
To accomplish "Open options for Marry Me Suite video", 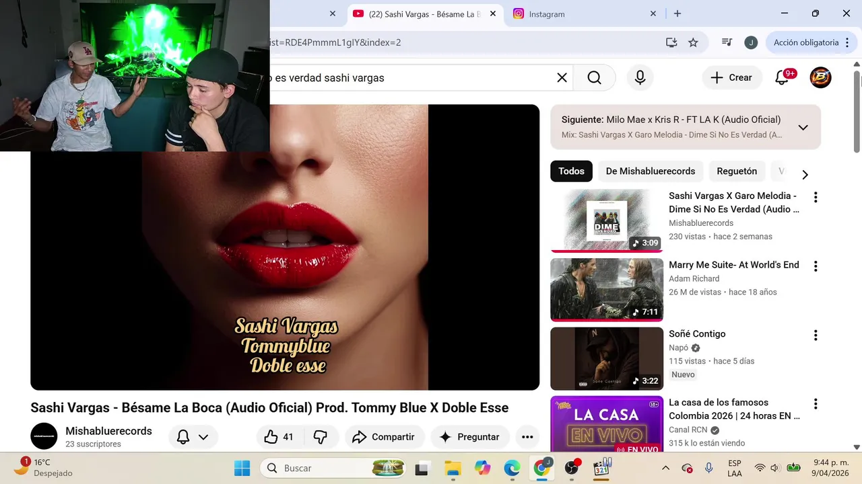I will [x=816, y=266].
